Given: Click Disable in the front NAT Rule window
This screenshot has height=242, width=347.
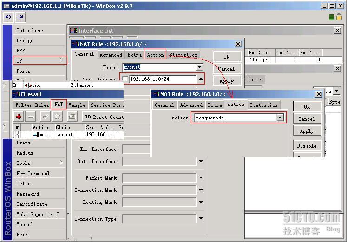Looking at the screenshot, I should [307, 146].
